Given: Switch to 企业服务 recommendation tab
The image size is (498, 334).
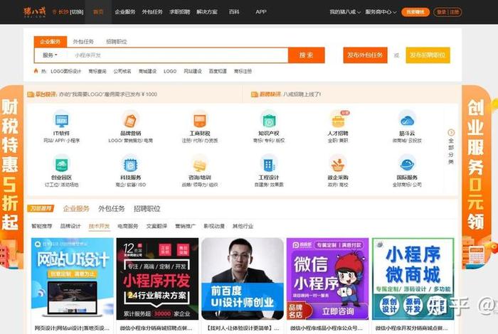Looking at the screenshot, I should (76, 208).
